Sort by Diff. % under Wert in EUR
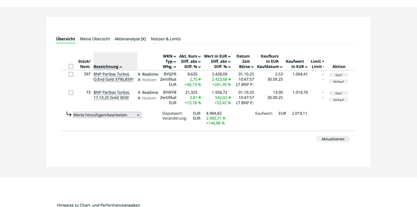The image size is (417, 207). pos(222,67)
